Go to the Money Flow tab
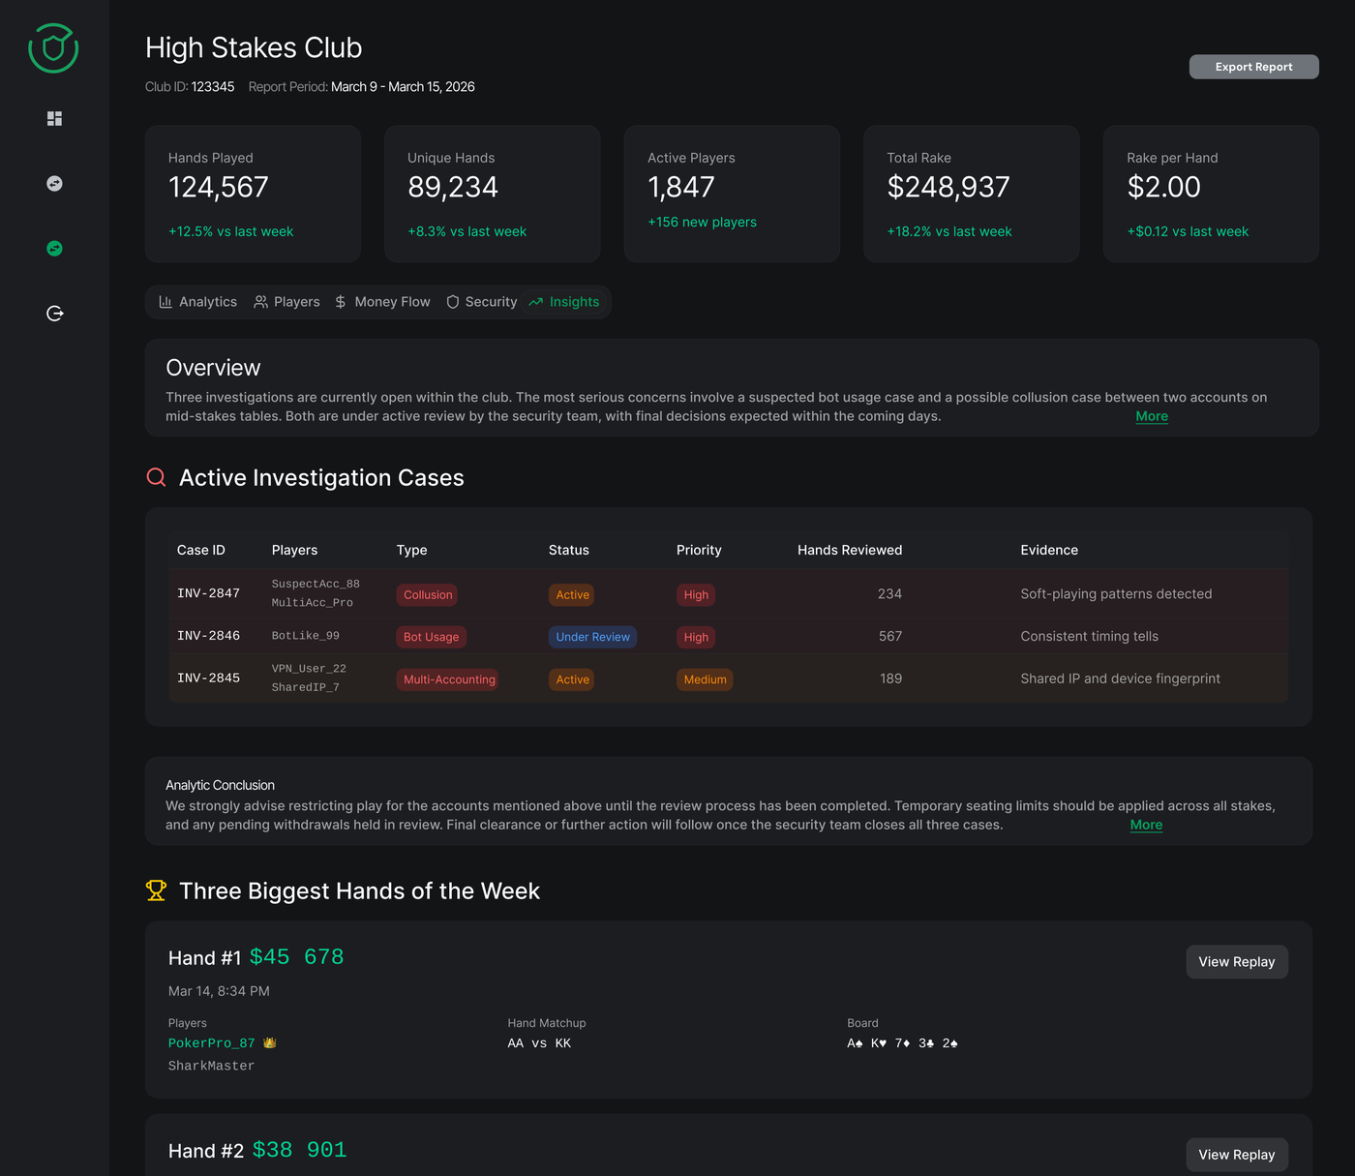 [382, 302]
